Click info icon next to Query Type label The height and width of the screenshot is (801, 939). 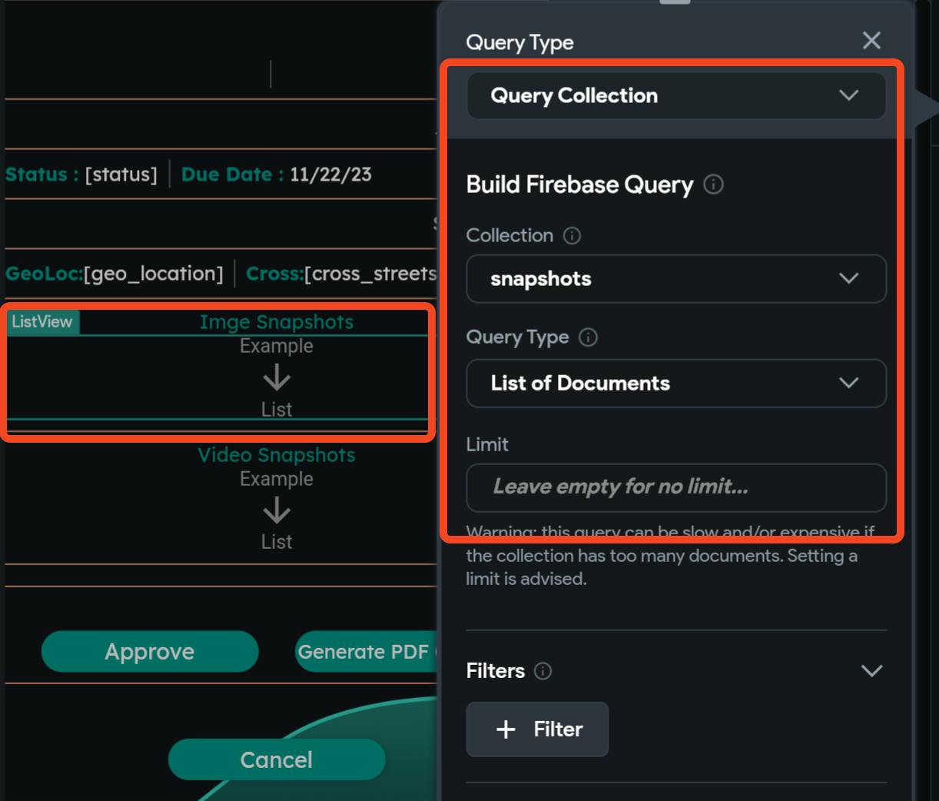pos(588,337)
